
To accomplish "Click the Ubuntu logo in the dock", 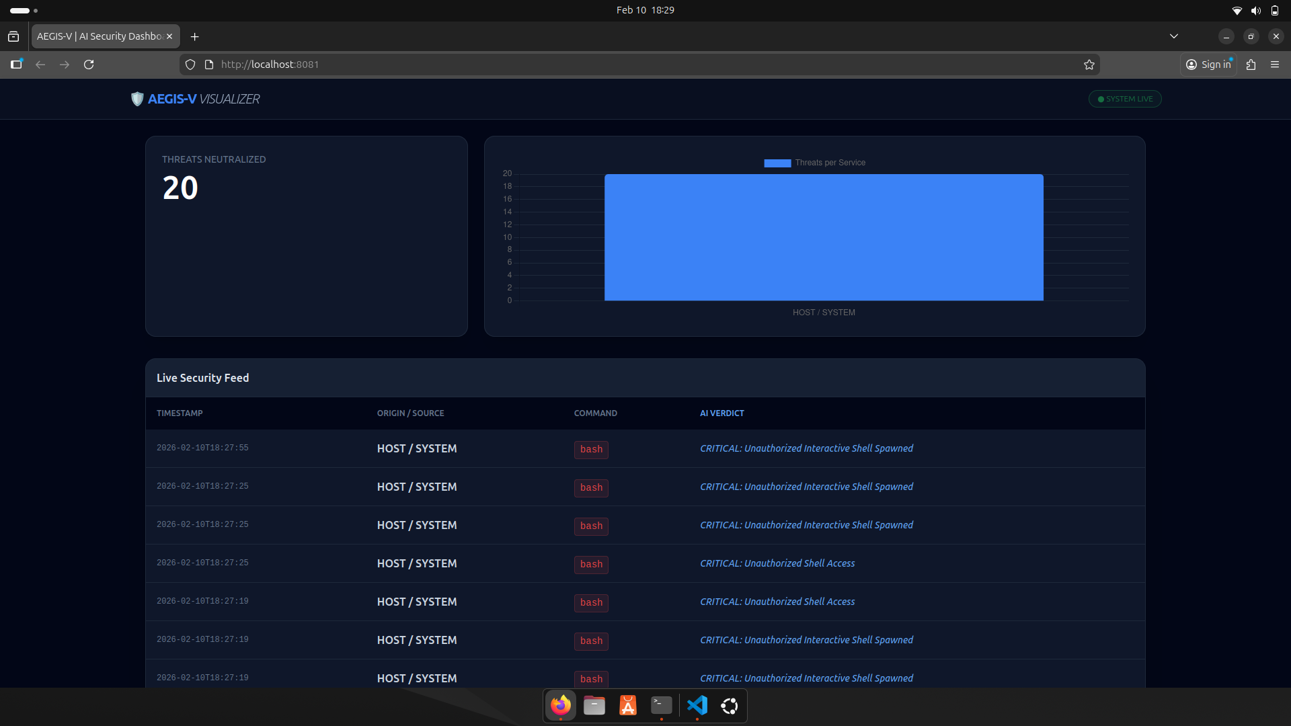I will point(730,706).
